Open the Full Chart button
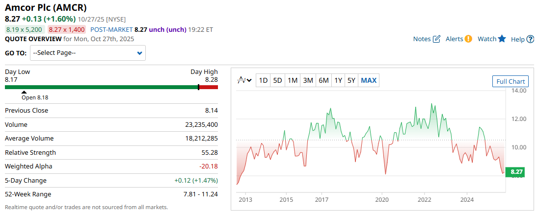Viewport: 538px width, 214px height. (511, 81)
